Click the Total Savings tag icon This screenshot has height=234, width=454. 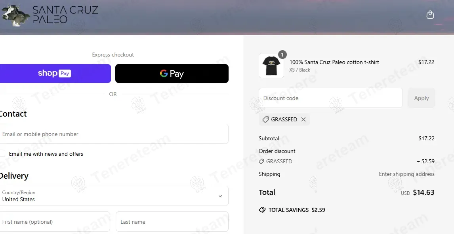coord(262,210)
